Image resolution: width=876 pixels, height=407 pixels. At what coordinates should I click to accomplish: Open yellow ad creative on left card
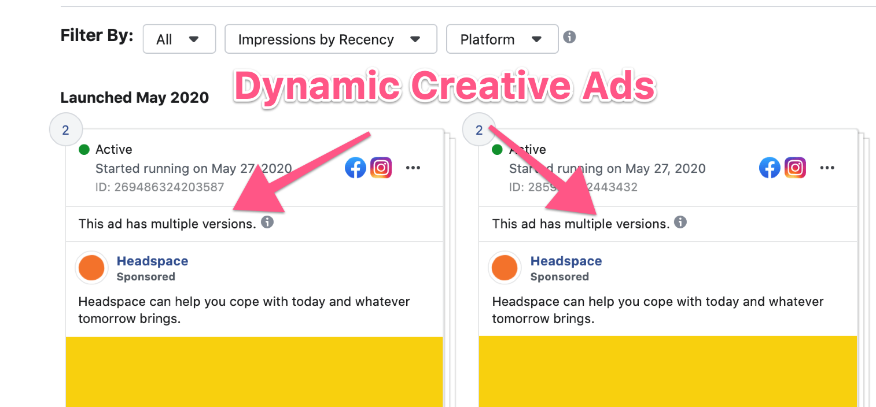click(254, 372)
